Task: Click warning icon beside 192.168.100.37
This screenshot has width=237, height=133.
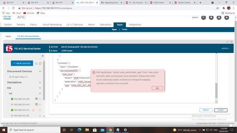Action: (x=33, y=110)
